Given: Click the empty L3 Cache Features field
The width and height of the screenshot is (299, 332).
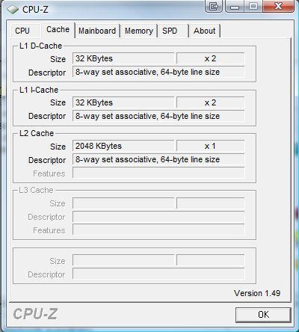Looking at the screenshot, I should (158, 230).
